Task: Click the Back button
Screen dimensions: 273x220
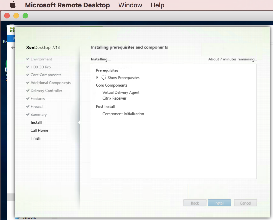Action: (195, 203)
